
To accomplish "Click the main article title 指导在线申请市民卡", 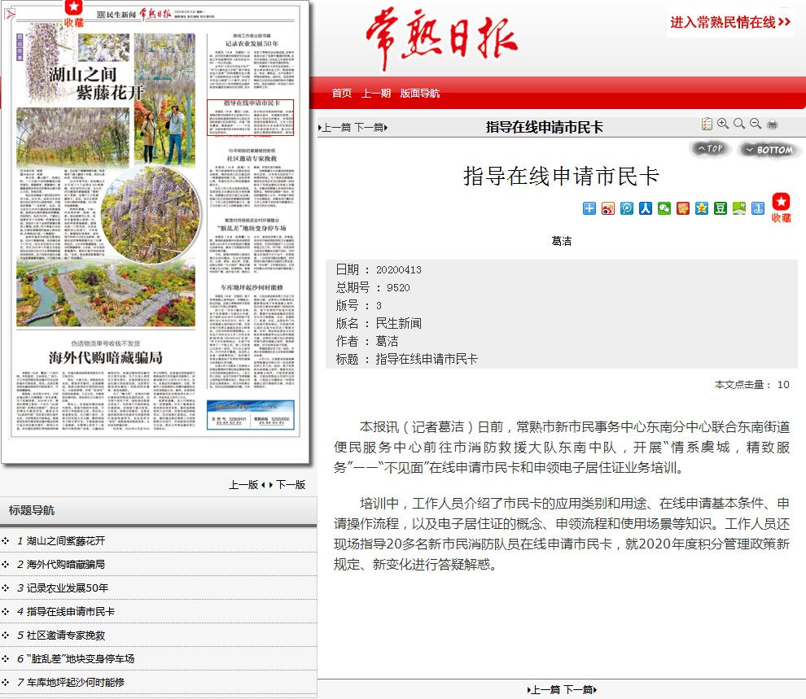I will [561, 176].
